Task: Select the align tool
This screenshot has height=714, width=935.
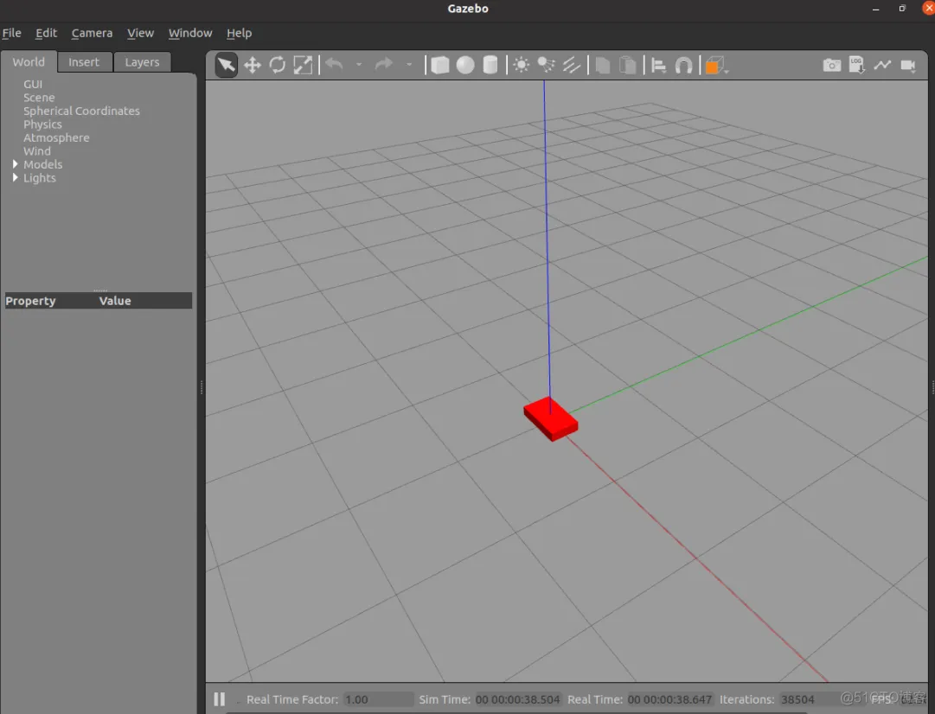Action: coord(658,65)
